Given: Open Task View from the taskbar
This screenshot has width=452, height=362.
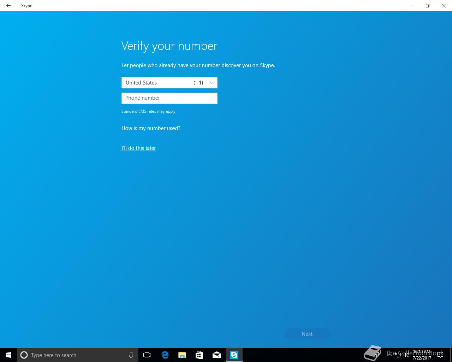Looking at the screenshot, I should coord(147,355).
